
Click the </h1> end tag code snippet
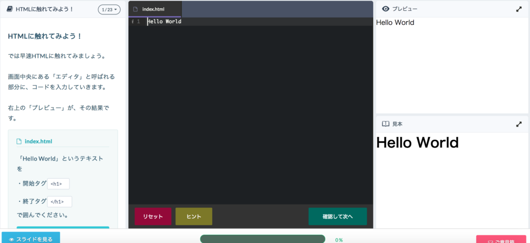pyautogui.click(x=60, y=202)
